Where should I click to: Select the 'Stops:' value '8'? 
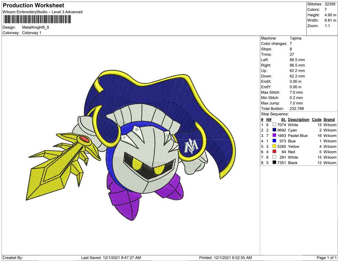tap(291, 49)
